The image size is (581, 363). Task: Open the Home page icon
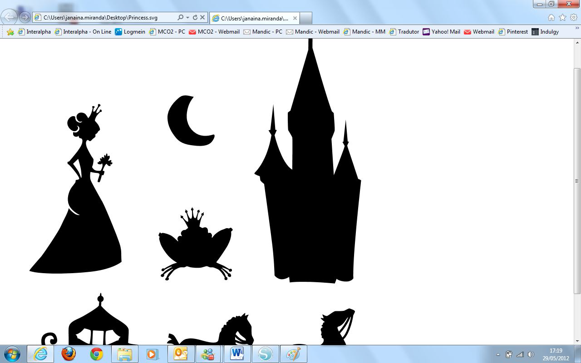click(x=551, y=18)
